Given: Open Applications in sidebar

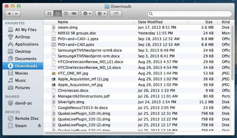Looking at the screenshot, I should [23, 44].
